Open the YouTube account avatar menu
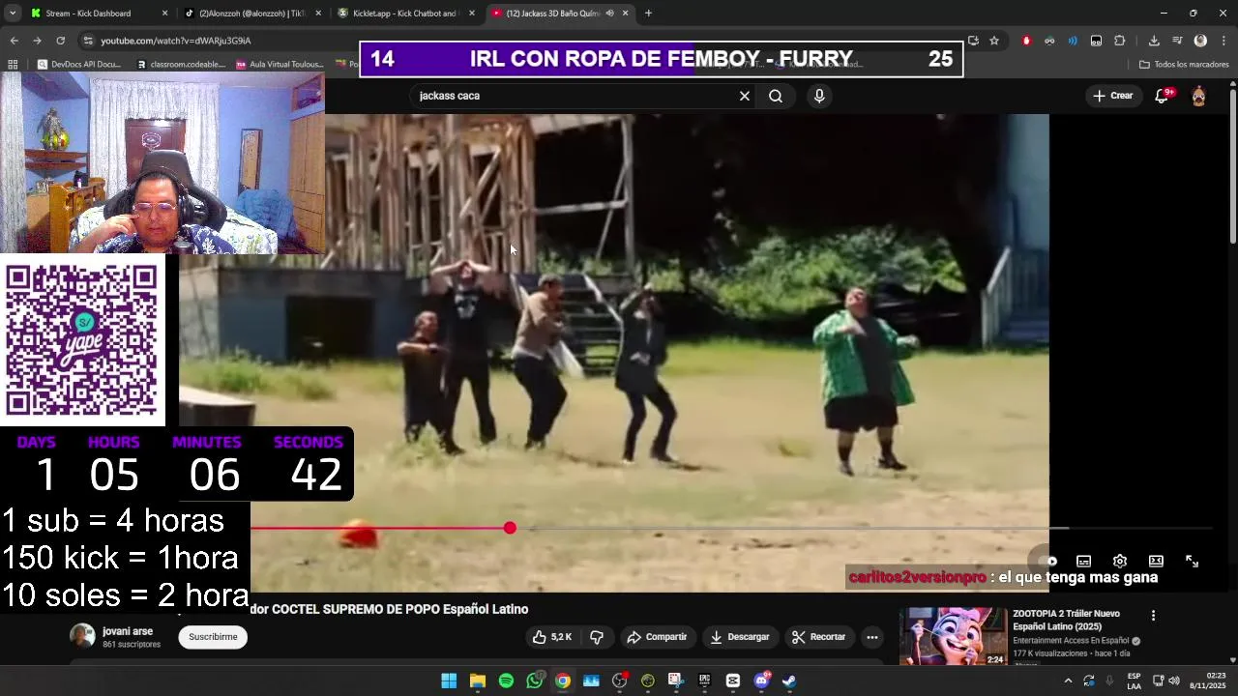The image size is (1238, 696). tap(1198, 96)
